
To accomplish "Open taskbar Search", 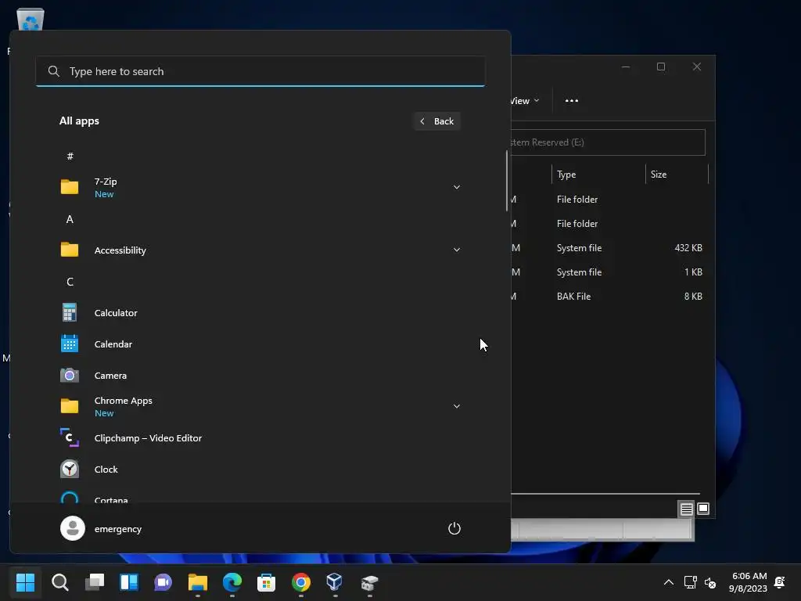I will tap(59, 582).
